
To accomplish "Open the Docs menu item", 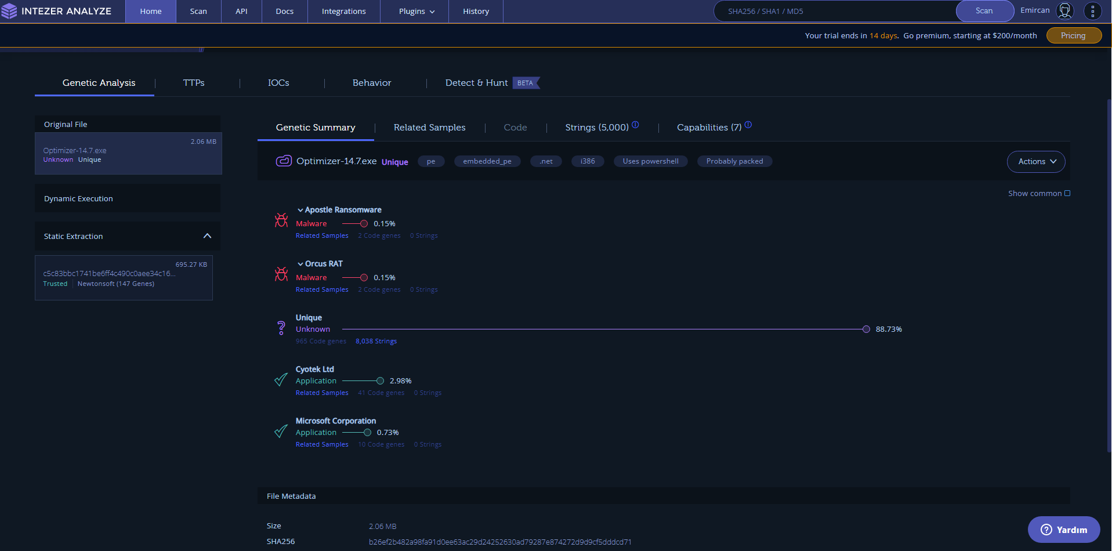I will click(x=285, y=12).
